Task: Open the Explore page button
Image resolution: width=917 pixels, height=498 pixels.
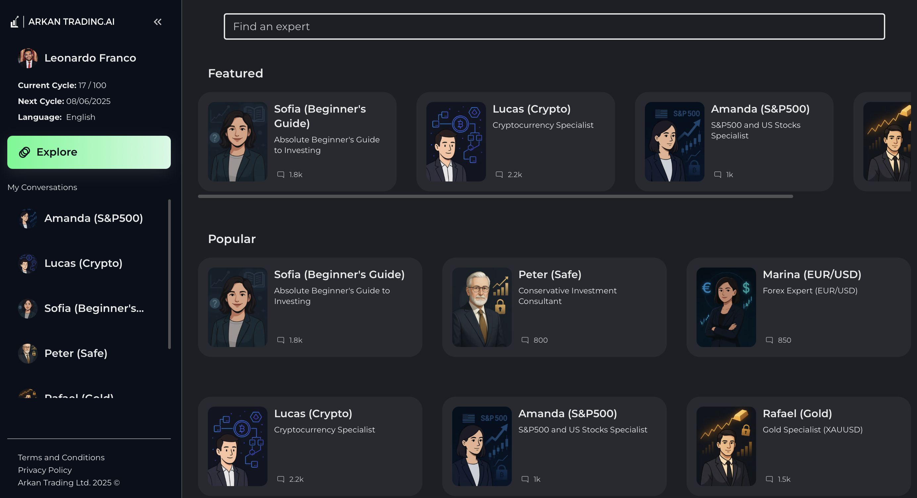Action: pyautogui.click(x=89, y=152)
